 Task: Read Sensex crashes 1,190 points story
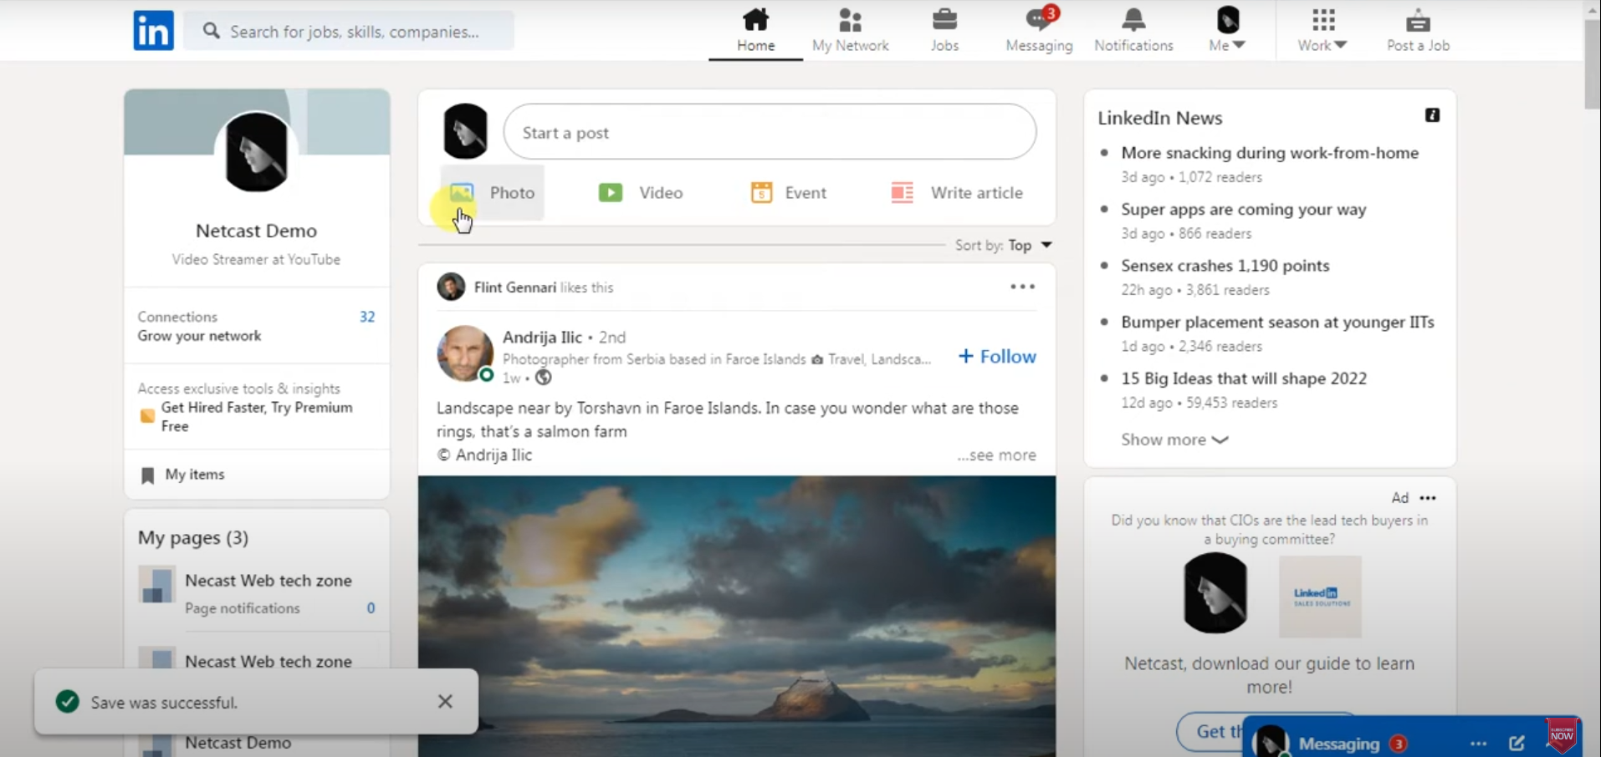1225,266
